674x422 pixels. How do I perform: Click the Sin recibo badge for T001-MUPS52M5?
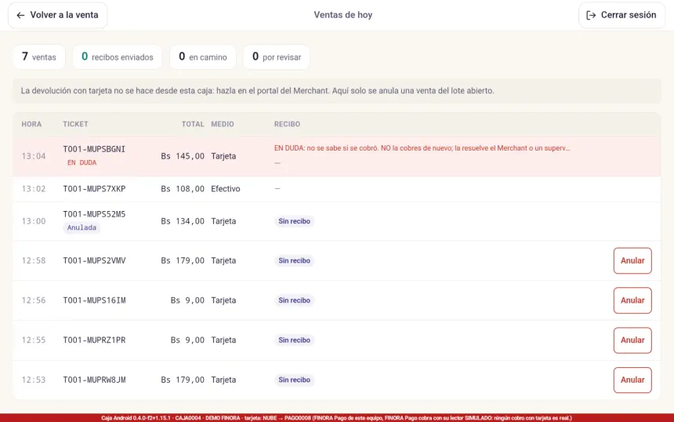(294, 221)
